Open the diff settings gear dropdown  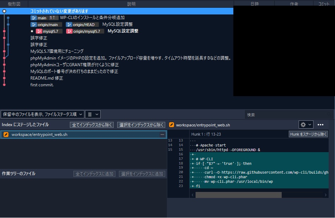coord(306,125)
